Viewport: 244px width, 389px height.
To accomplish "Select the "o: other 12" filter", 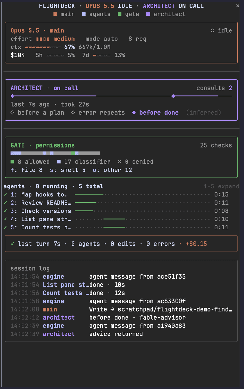I will point(112,170).
